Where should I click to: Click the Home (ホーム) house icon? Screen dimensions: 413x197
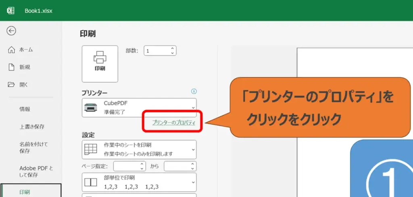pyautogui.click(x=12, y=50)
